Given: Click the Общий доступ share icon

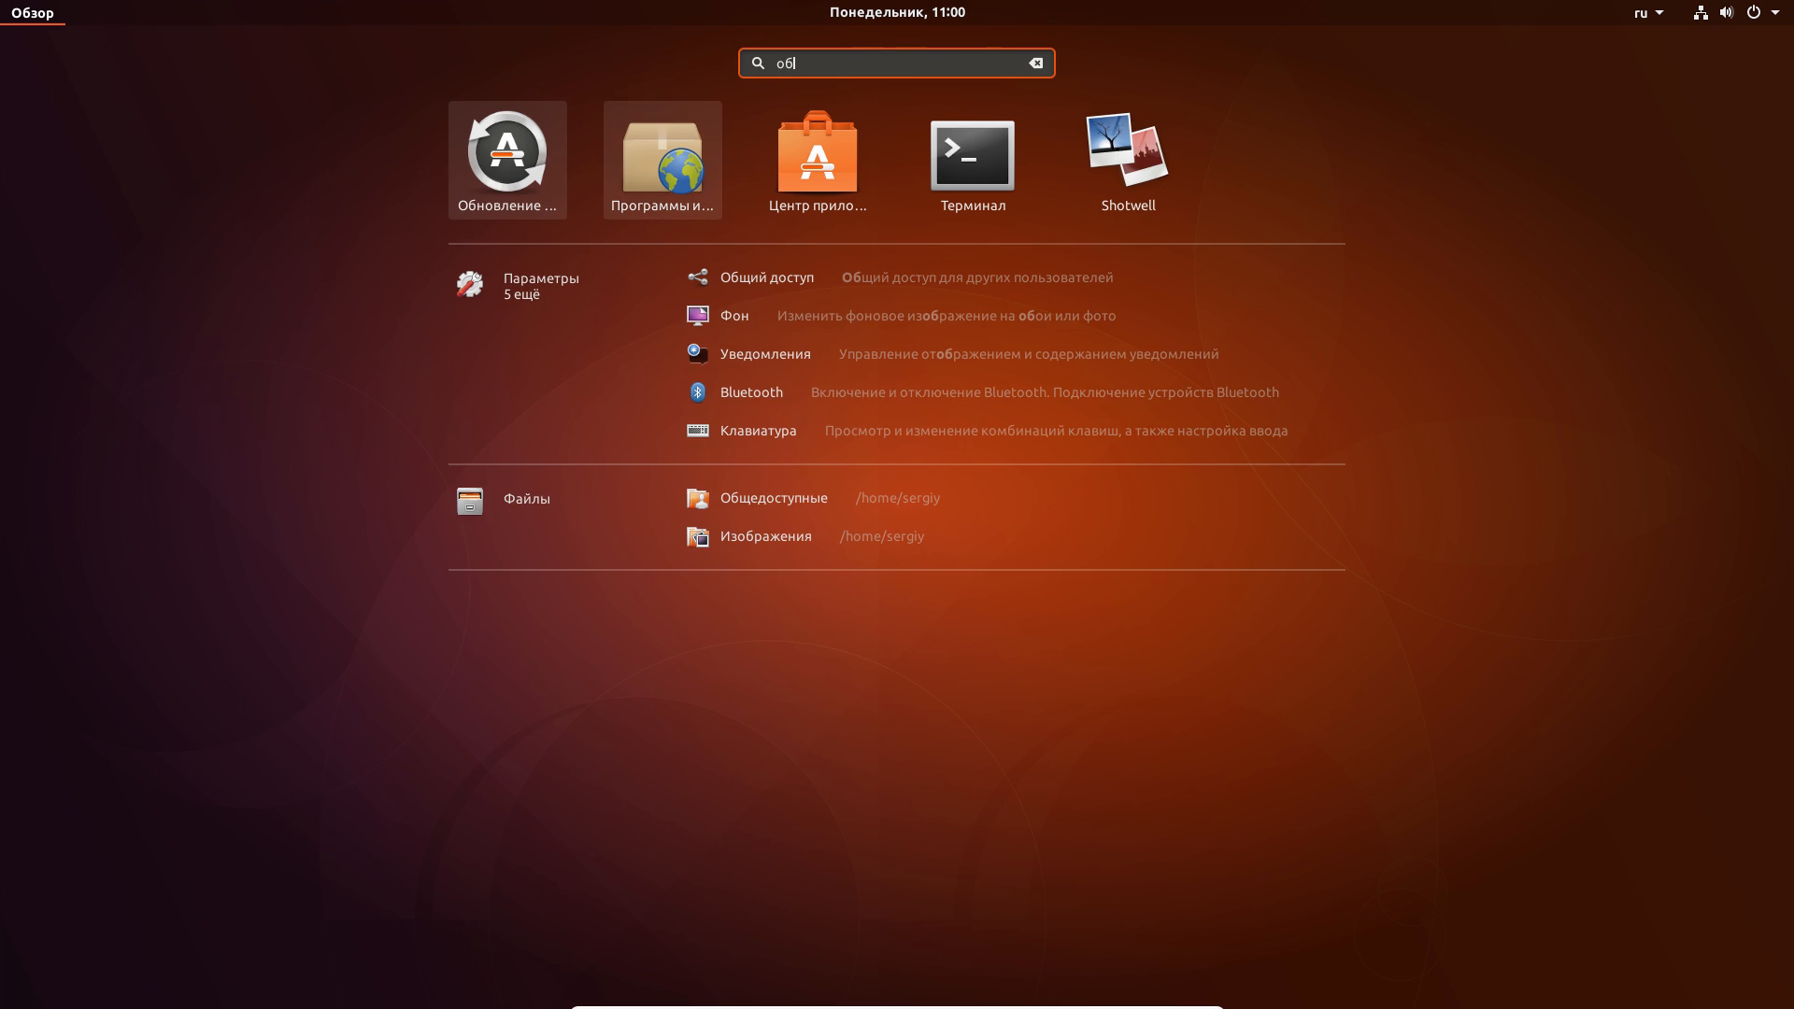Looking at the screenshot, I should (698, 277).
